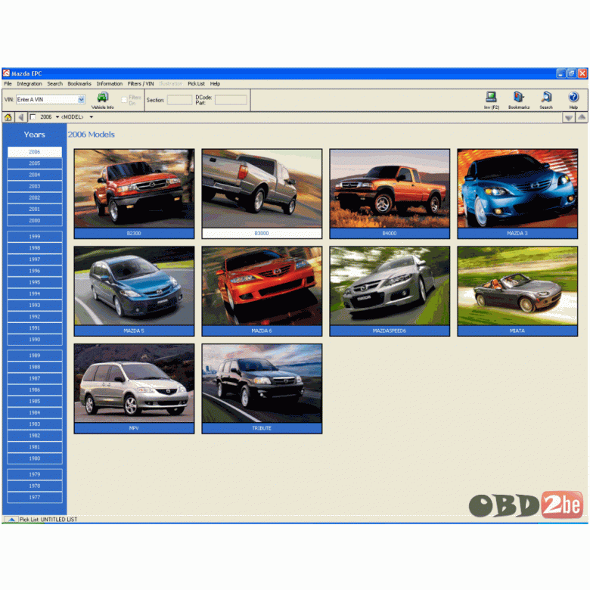Open the Pick List menu
Image resolution: width=590 pixels, height=590 pixels.
[x=196, y=84]
